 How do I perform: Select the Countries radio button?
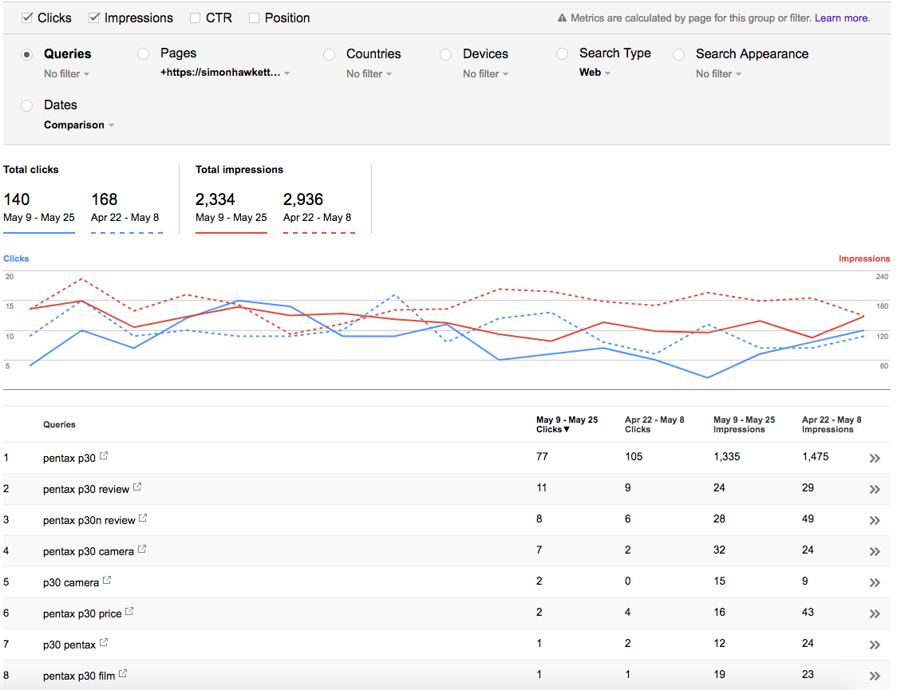(x=330, y=54)
